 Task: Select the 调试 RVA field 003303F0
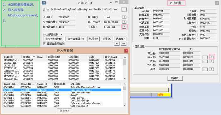(169, 69)
